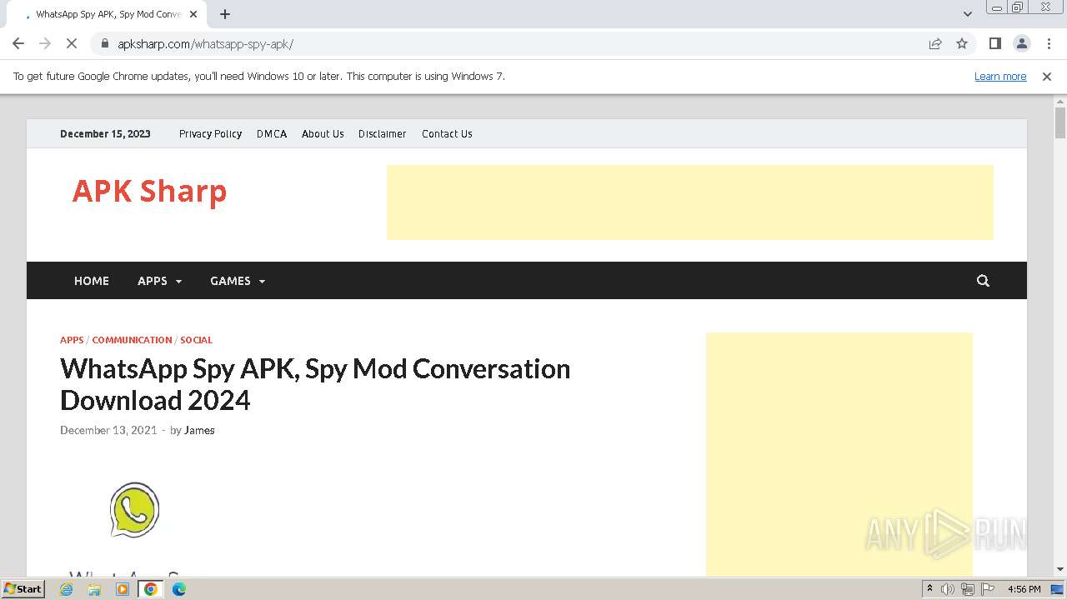The width and height of the screenshot is (1067, 600).
Task: Open Contact Us link
Action: coord(447,133)
